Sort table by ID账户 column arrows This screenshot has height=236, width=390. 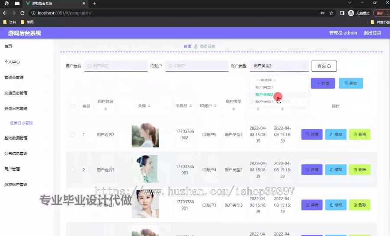coord(215,106)
